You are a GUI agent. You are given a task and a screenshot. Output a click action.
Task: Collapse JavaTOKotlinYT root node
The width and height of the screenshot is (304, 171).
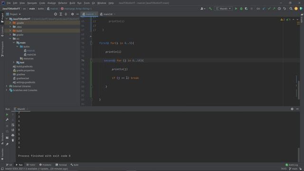pyautogui.click(x=7, y=19)
